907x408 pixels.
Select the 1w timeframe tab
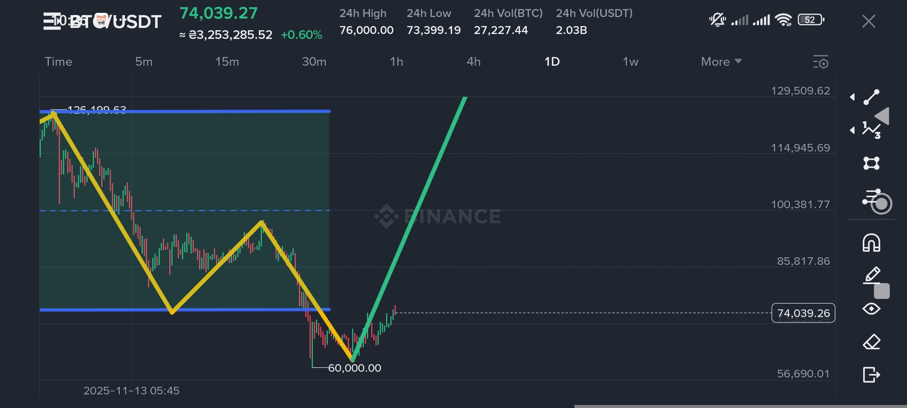630,62
